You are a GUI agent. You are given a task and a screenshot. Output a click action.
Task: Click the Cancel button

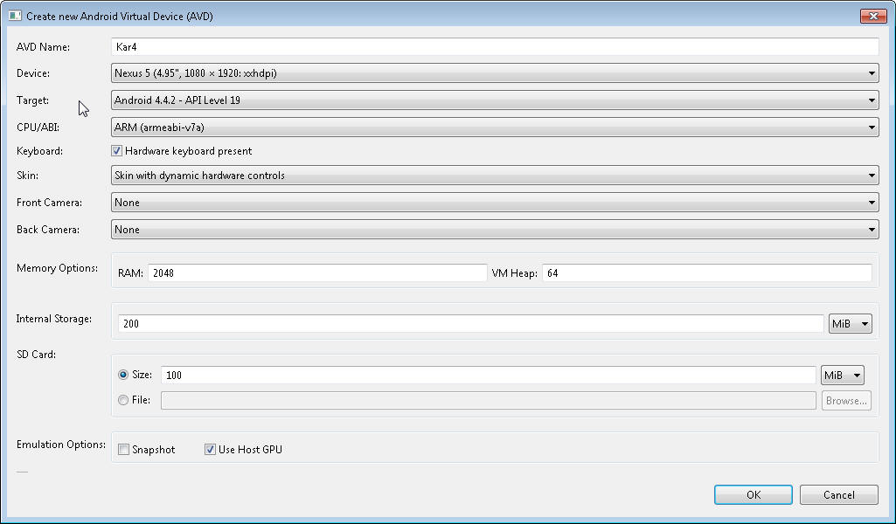point(839,495)
